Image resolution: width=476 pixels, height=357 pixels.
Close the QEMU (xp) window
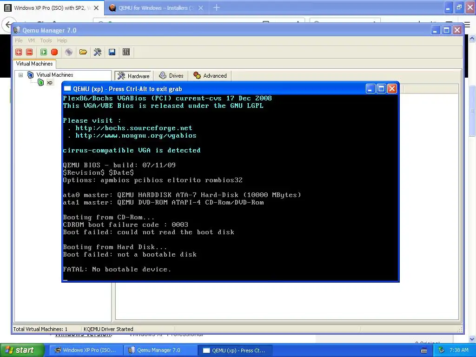pos(392,89)
